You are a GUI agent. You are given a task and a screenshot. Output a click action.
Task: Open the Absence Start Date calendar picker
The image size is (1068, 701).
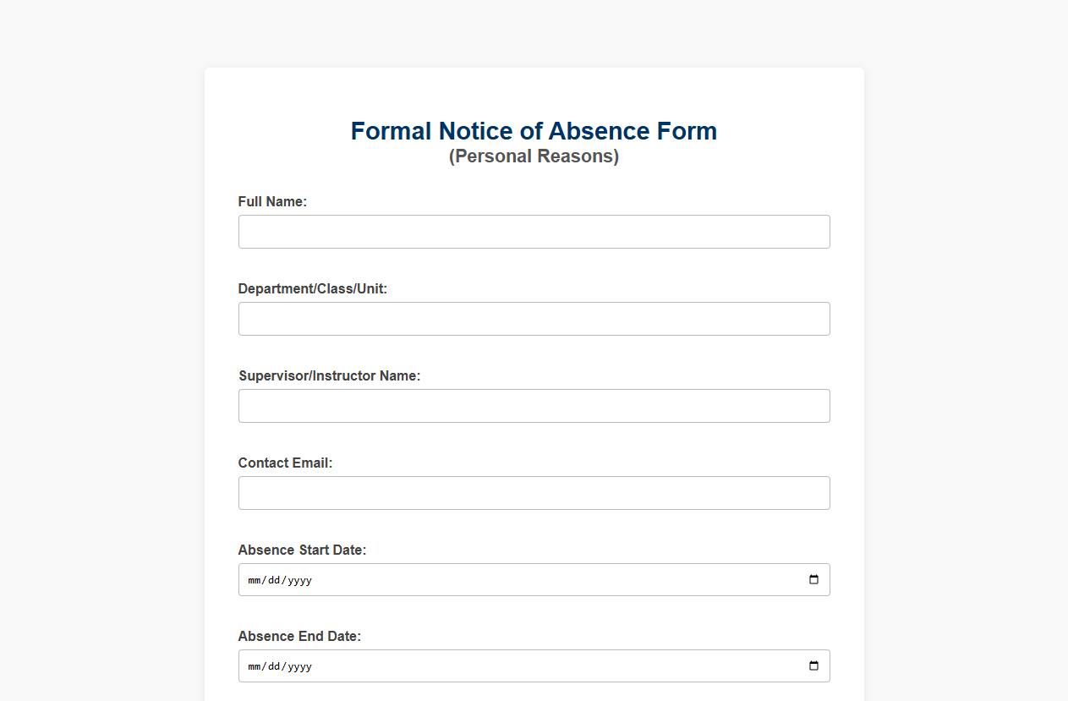pyautogui.click(x=813, y=580)
